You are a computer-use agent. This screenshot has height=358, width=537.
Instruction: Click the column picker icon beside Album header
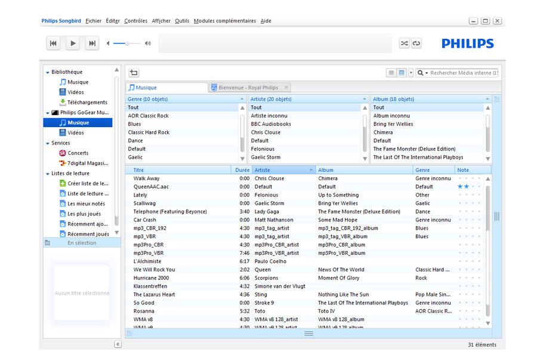point(496,100)
